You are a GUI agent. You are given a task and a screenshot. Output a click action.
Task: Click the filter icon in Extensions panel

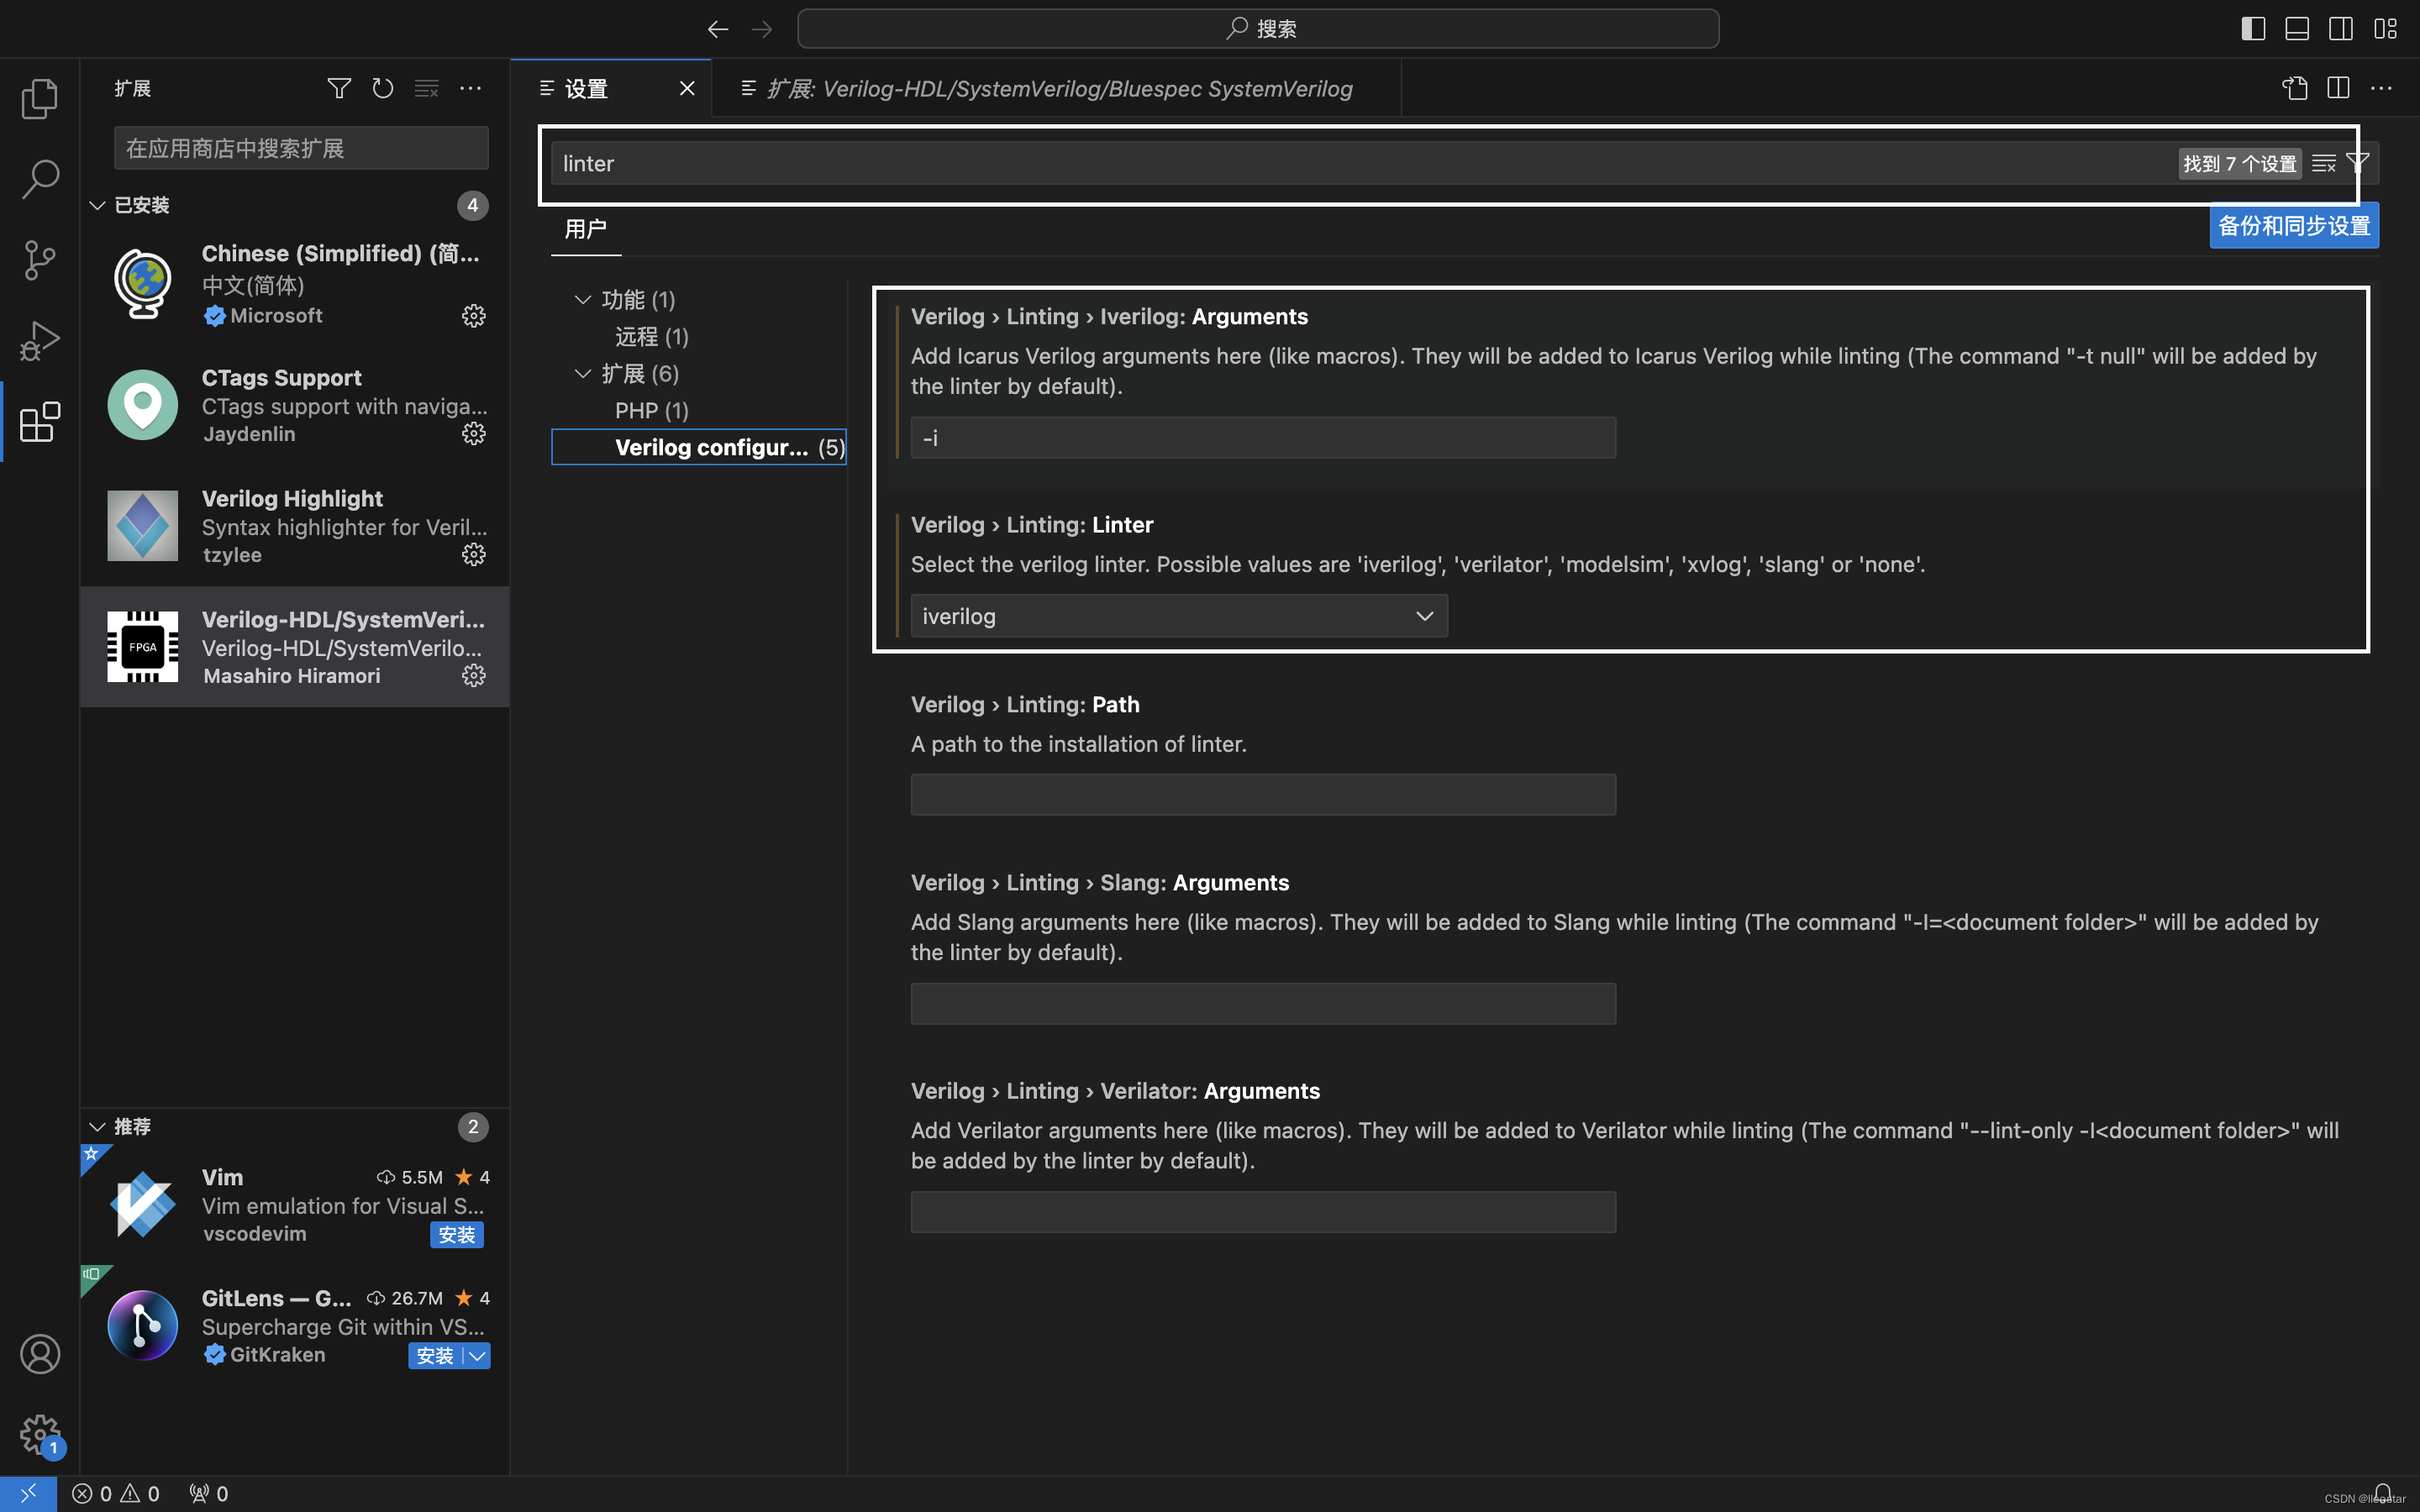click(x=339, y=89)
